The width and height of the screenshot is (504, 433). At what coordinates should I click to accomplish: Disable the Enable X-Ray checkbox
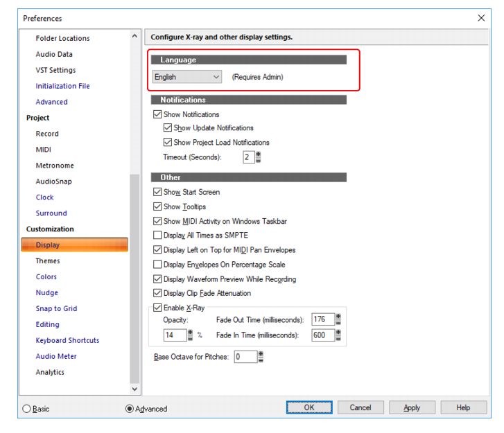(157, 308)
